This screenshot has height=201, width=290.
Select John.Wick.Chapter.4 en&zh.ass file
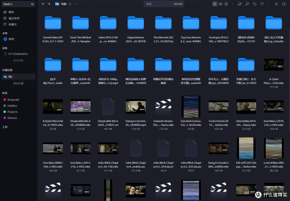[x=136, y=148]
